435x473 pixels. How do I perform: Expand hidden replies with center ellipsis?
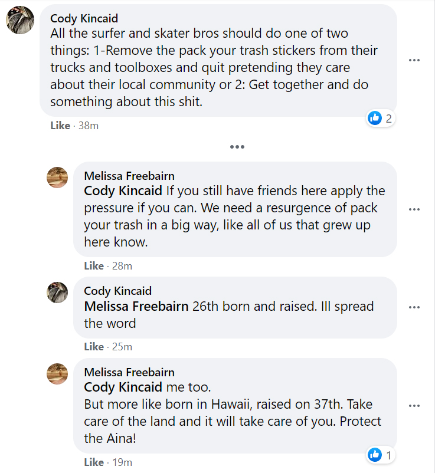coord(237,147)
